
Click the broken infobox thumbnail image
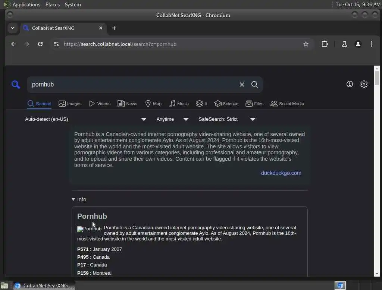pyautogui.click(x=89, y=229)
